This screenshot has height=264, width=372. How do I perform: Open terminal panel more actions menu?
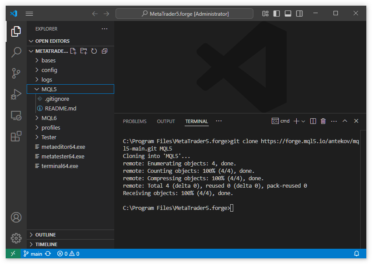[334, 121]
